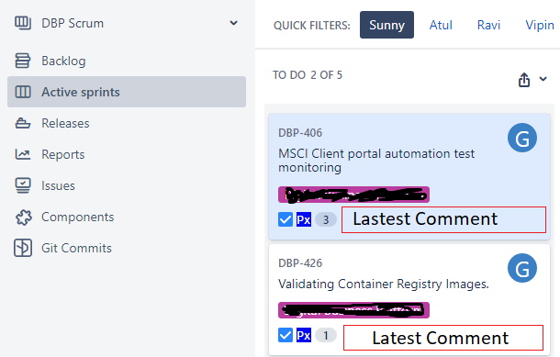
Task: Click the Issues monitor icon
Action: [23, 185]
